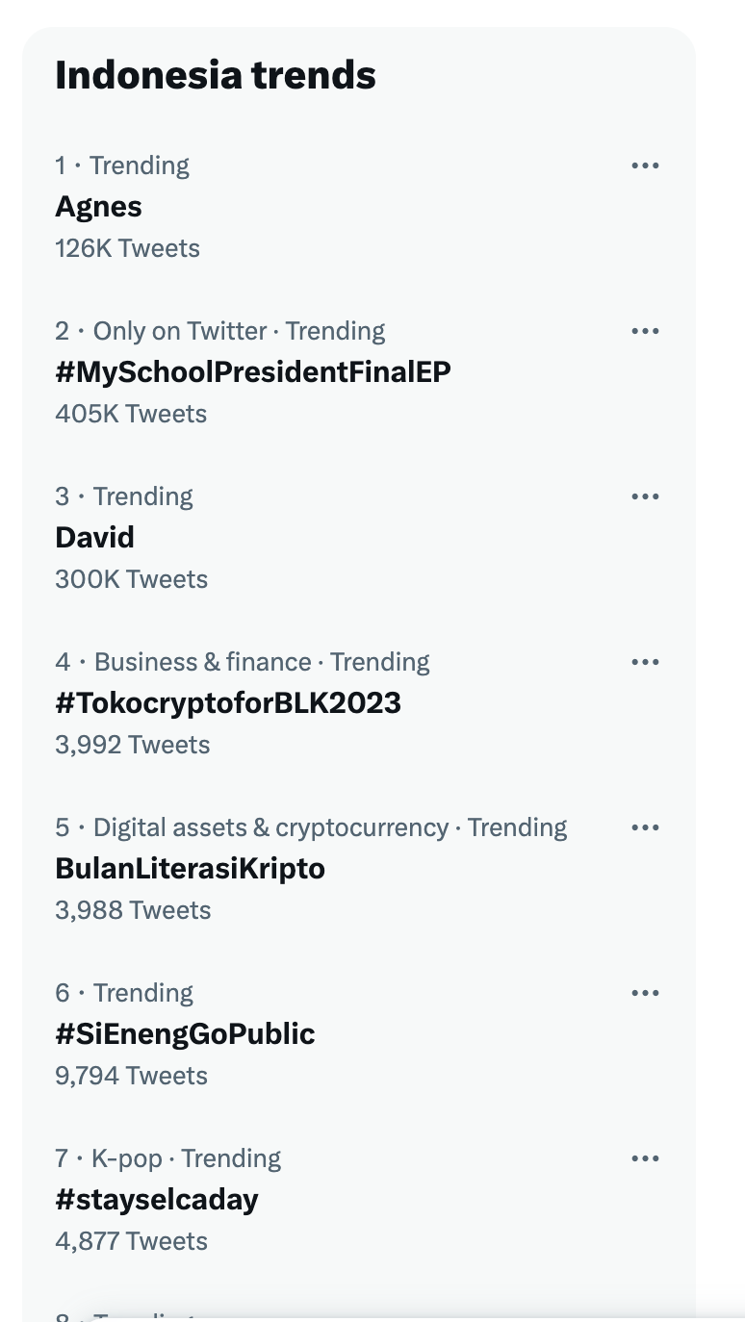Image resolution: width=745 pixels, height=1322 pixels.
Task: Click the three dots beside #stayselcaday
Action: pos(645,1158)
